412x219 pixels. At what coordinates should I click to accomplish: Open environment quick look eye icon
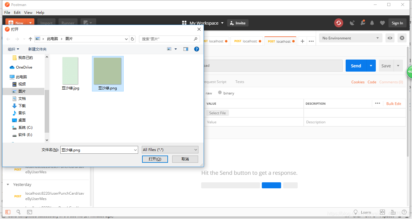390,38
